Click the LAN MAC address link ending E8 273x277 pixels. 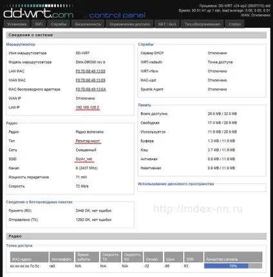point(90,71)
